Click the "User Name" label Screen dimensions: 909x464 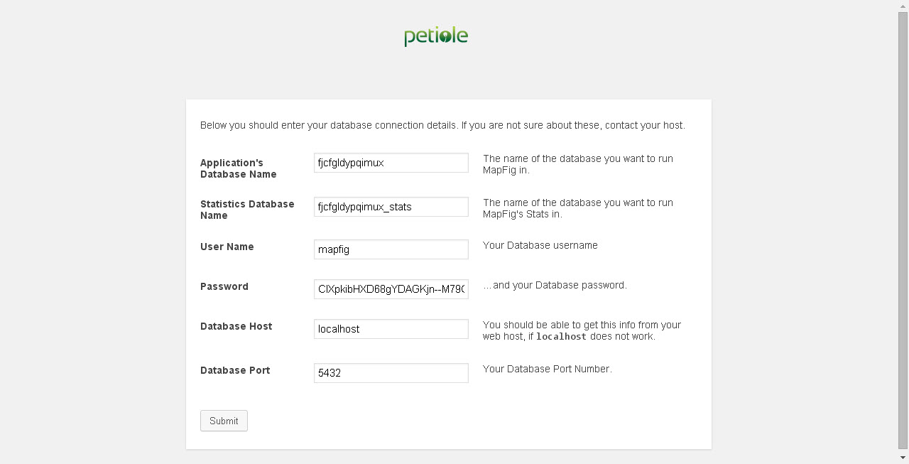click(x=227, y=247)
